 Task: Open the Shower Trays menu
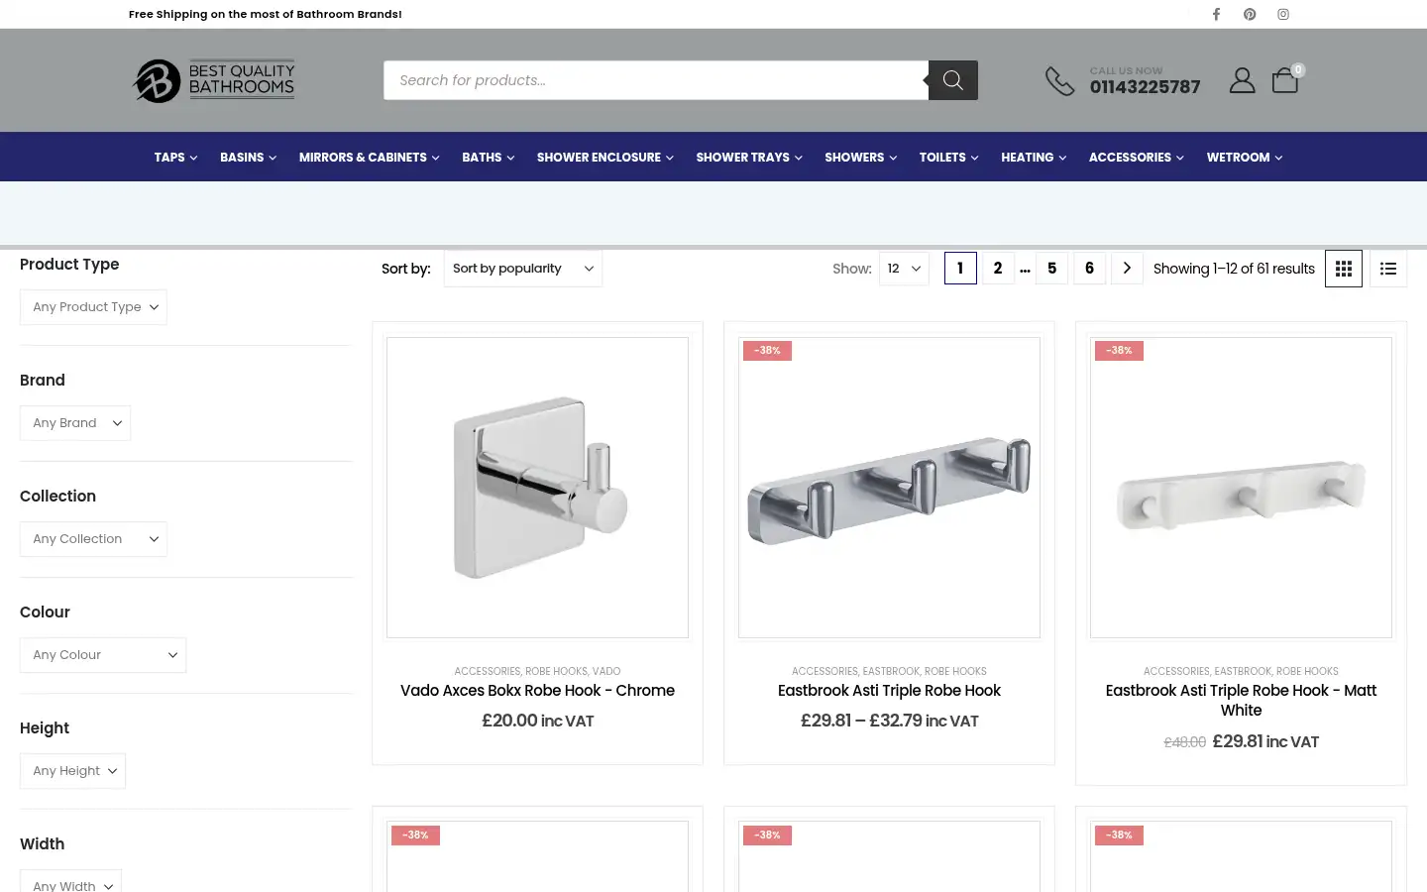coord(749,157)
